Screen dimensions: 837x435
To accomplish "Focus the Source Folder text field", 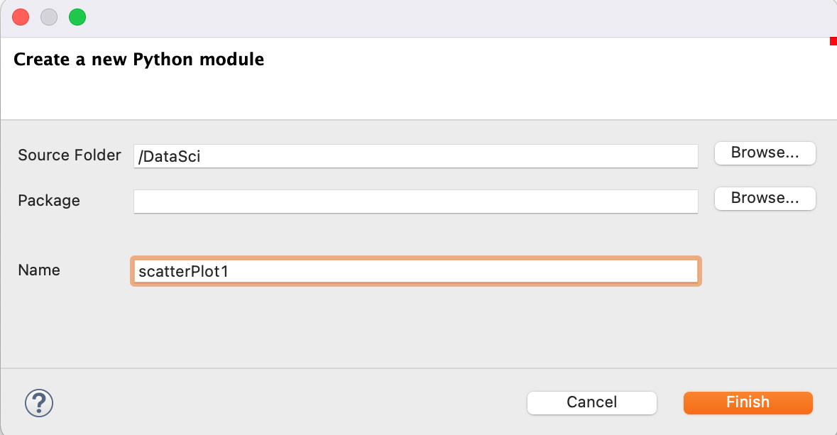I will [x=415, y=156].
